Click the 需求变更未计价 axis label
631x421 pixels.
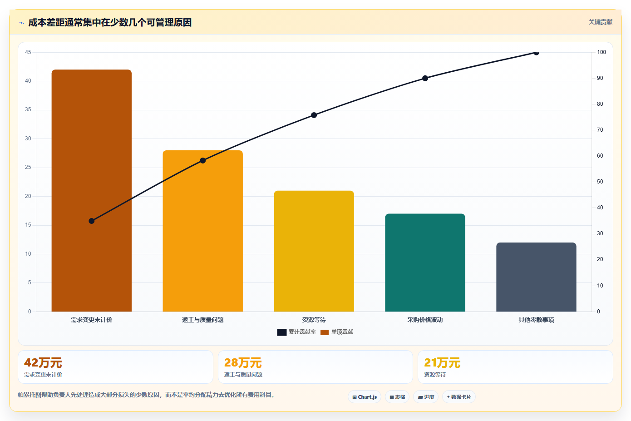(x=92, y=320)
